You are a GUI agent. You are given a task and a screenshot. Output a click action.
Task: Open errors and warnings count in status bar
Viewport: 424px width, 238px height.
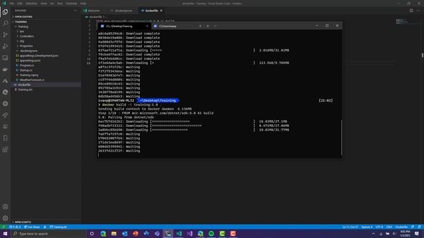(15, 227)
